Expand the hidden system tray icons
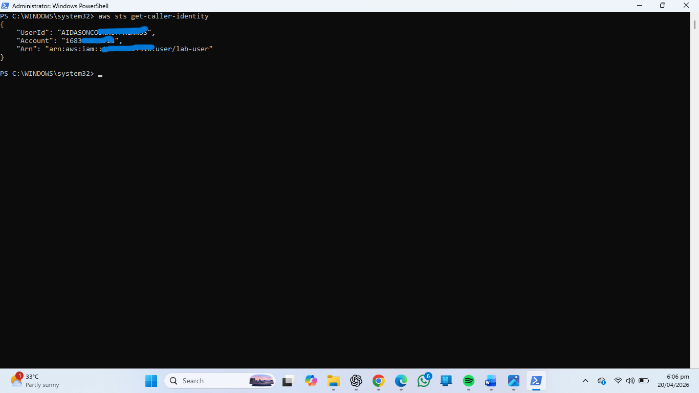 click(585, 381)
